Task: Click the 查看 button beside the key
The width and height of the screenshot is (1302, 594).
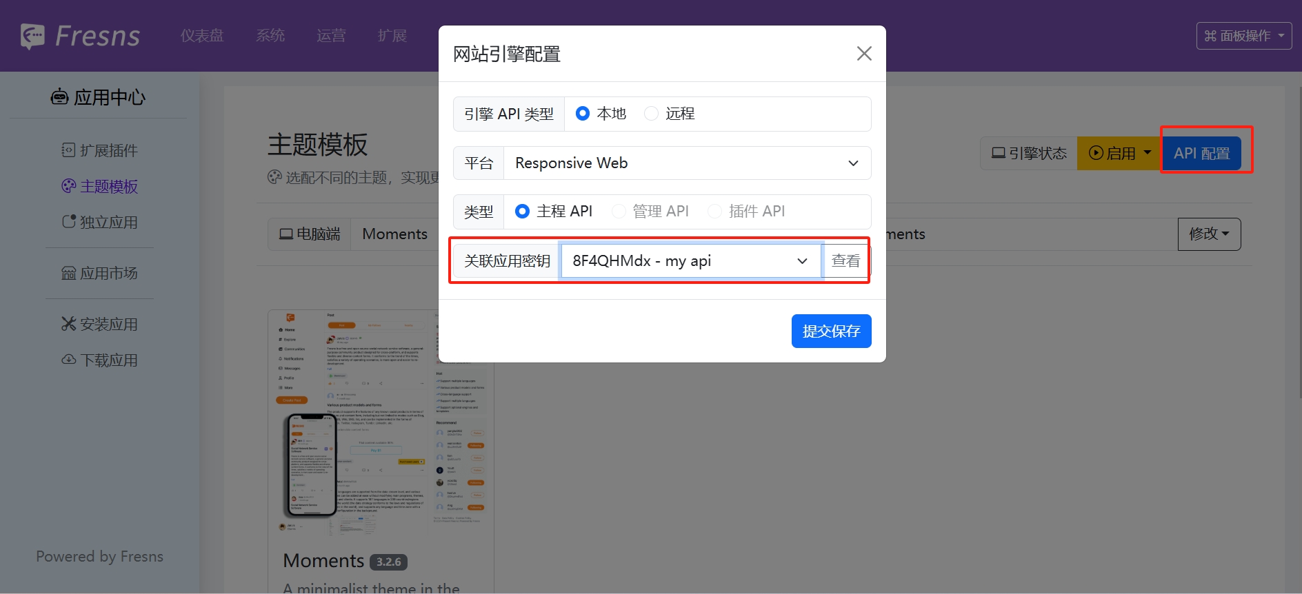Action: pyautogui.click(x=845, y=261)
